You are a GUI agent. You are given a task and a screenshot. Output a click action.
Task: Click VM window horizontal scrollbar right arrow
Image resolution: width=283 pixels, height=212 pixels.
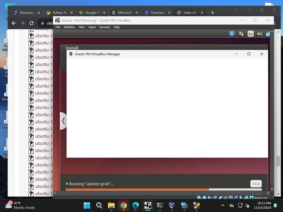(x=268, y=193)
